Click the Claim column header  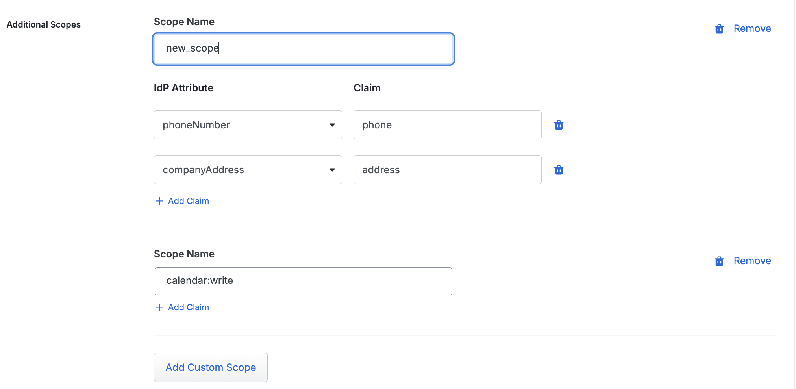pos(367,88)
